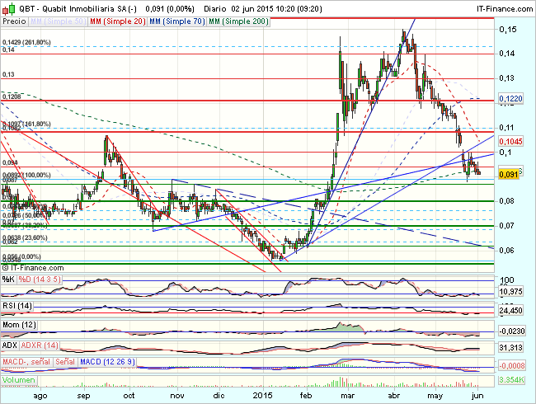Viewport: 536px width, 404px height.
Task: Click the IT-Finance.com link at top right
Action: click(x=505, y=9)
